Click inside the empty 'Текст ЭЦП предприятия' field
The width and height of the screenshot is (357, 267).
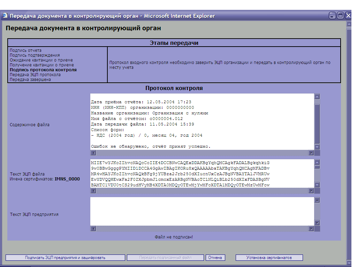tap(202, 211)
